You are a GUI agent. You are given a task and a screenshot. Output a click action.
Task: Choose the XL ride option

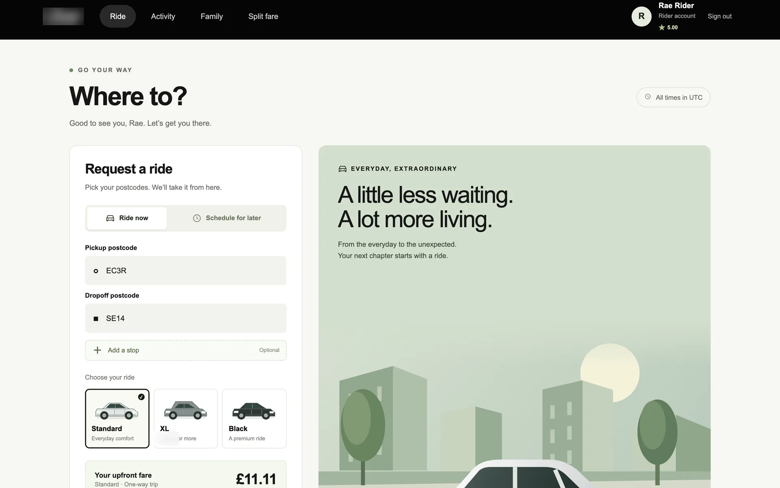click(186, 418)
